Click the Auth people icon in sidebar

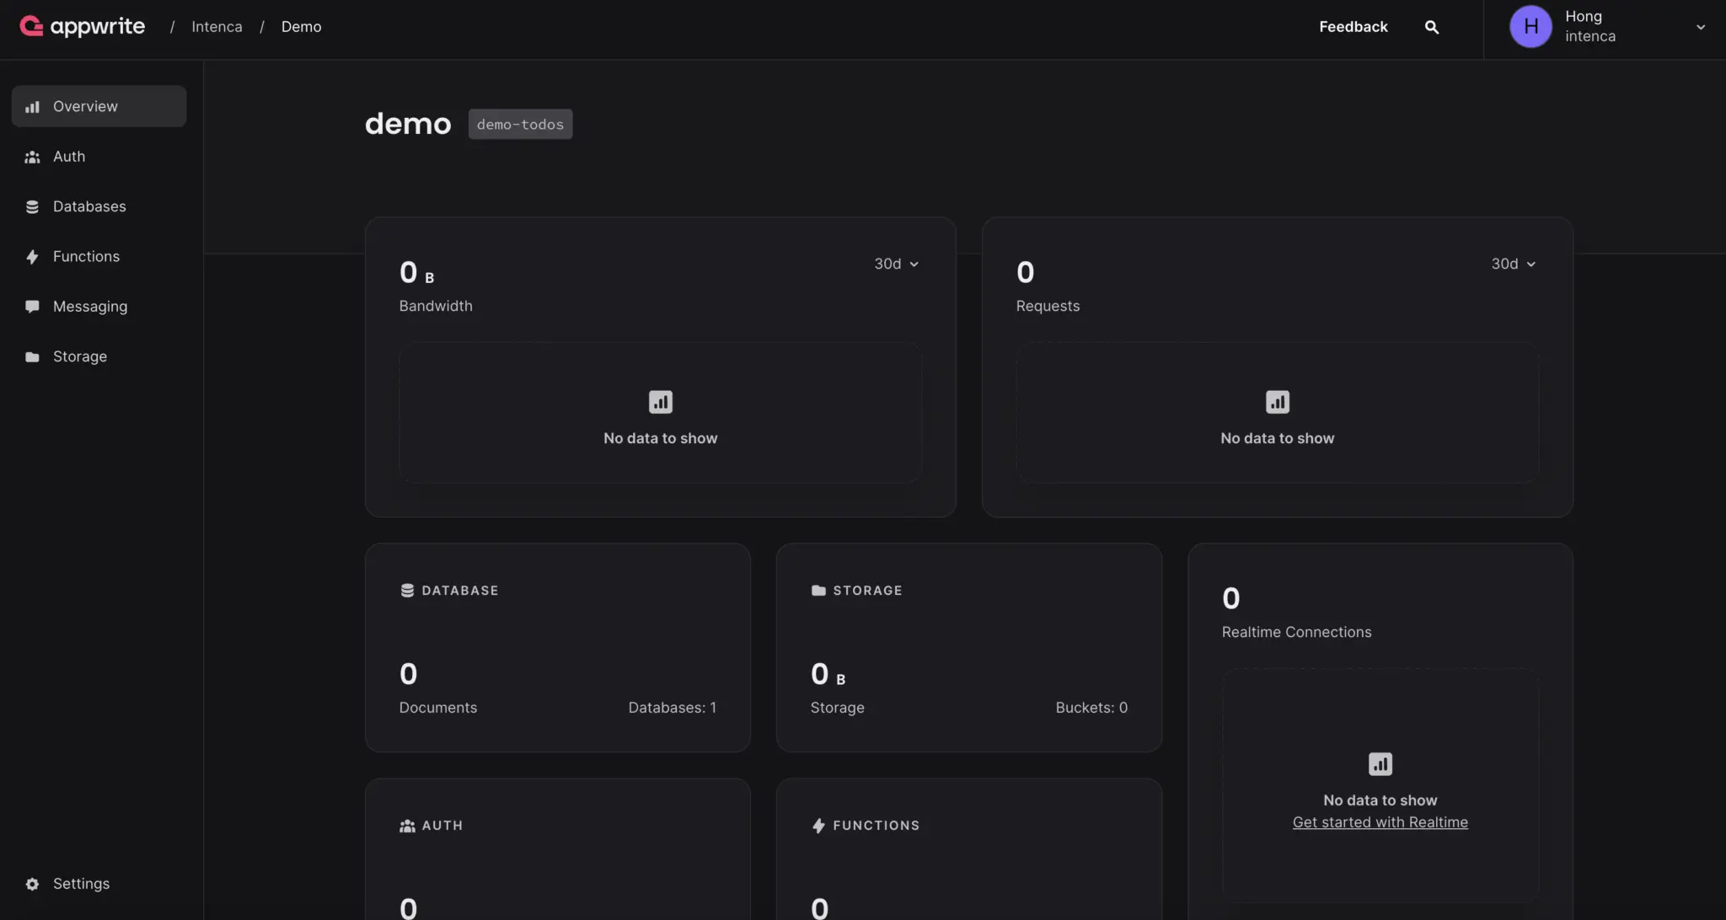coord(32,157)
